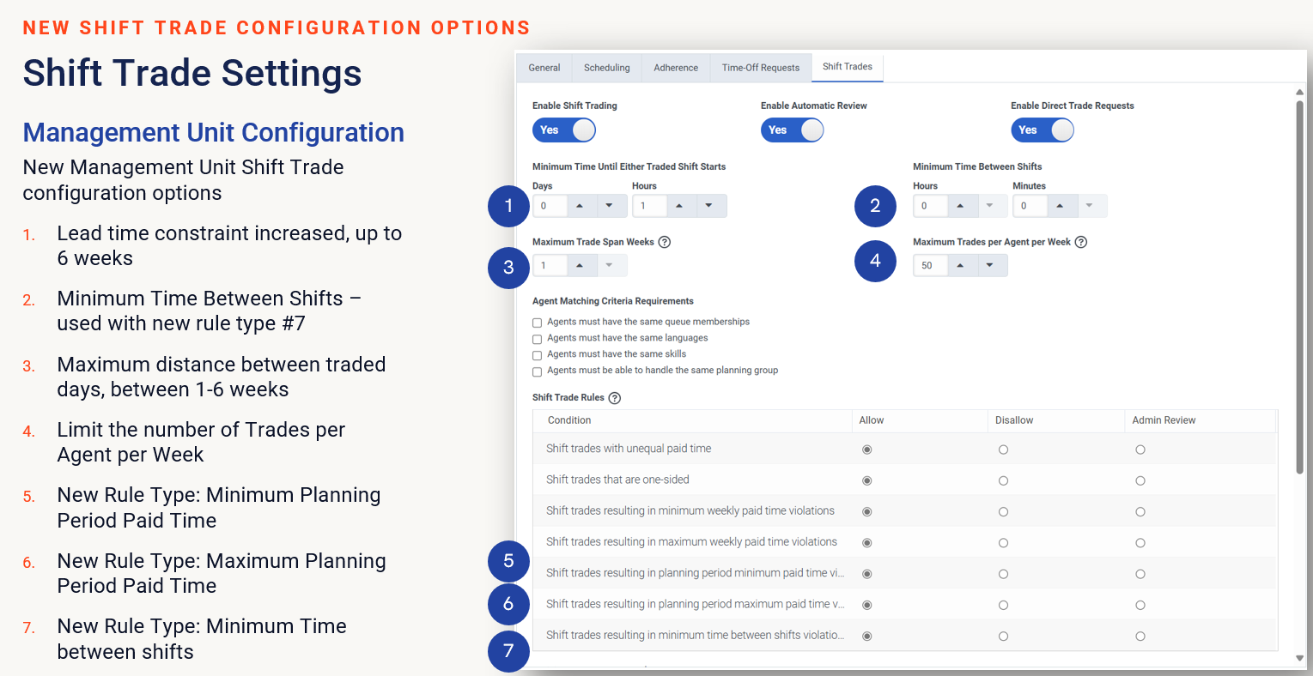Image resolution: width=1313 pixels, height=676 pixels.
Task: Increase Minimum Time Between Shifts Hours
Action: [961, 206]
